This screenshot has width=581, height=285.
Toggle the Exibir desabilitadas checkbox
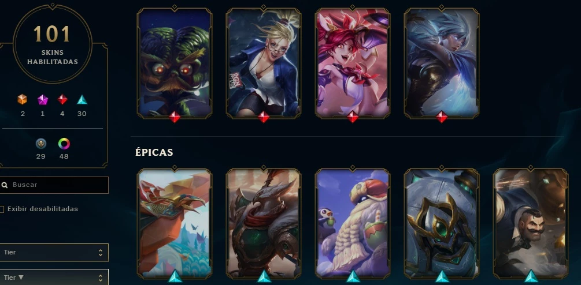[2, 209]
